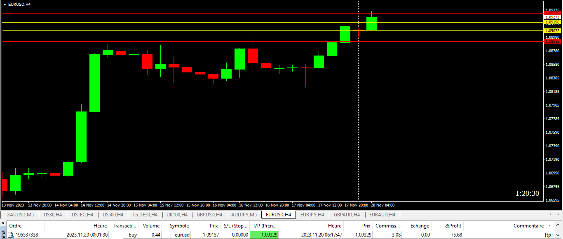Select the green T/P cell in order row

click(264, 235)
